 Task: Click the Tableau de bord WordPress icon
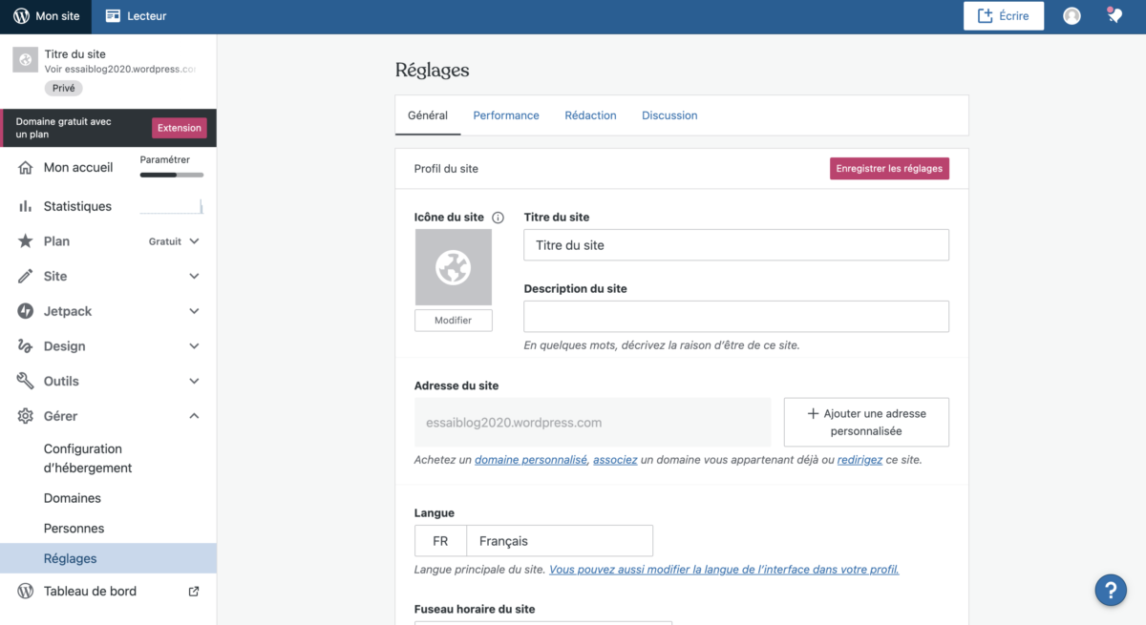click(26, 591)
